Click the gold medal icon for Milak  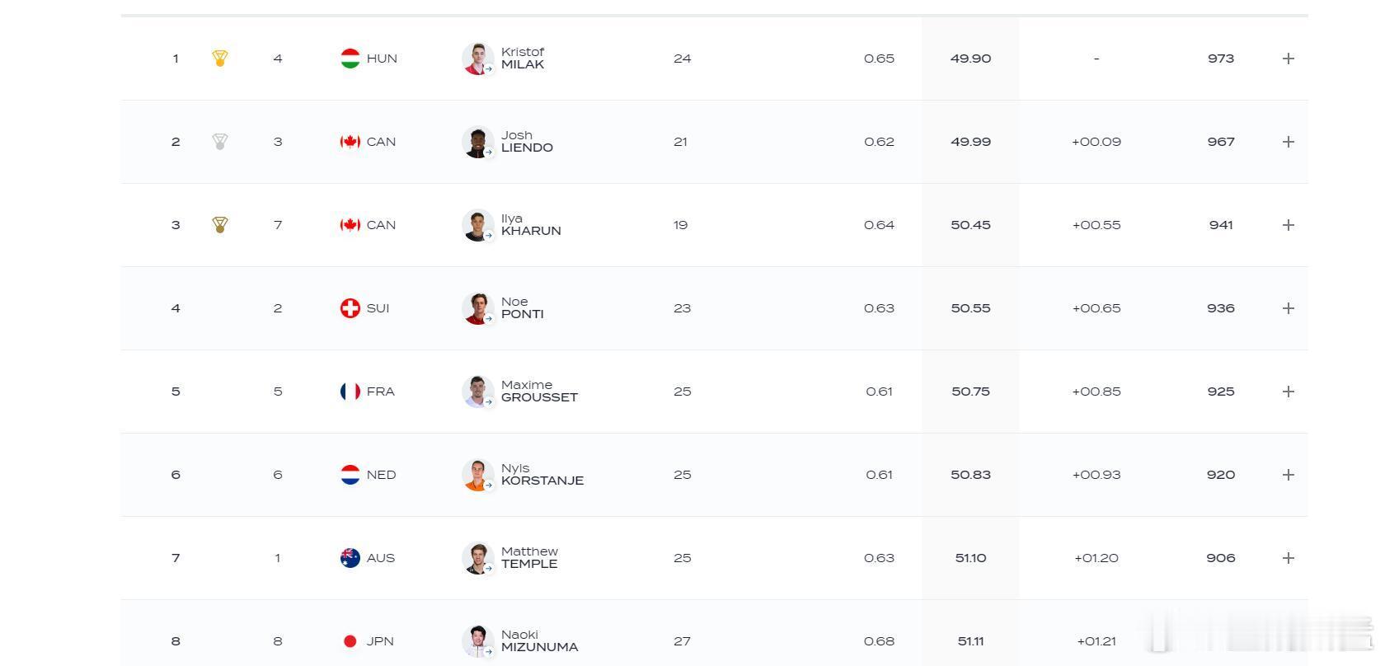(220, 59)
